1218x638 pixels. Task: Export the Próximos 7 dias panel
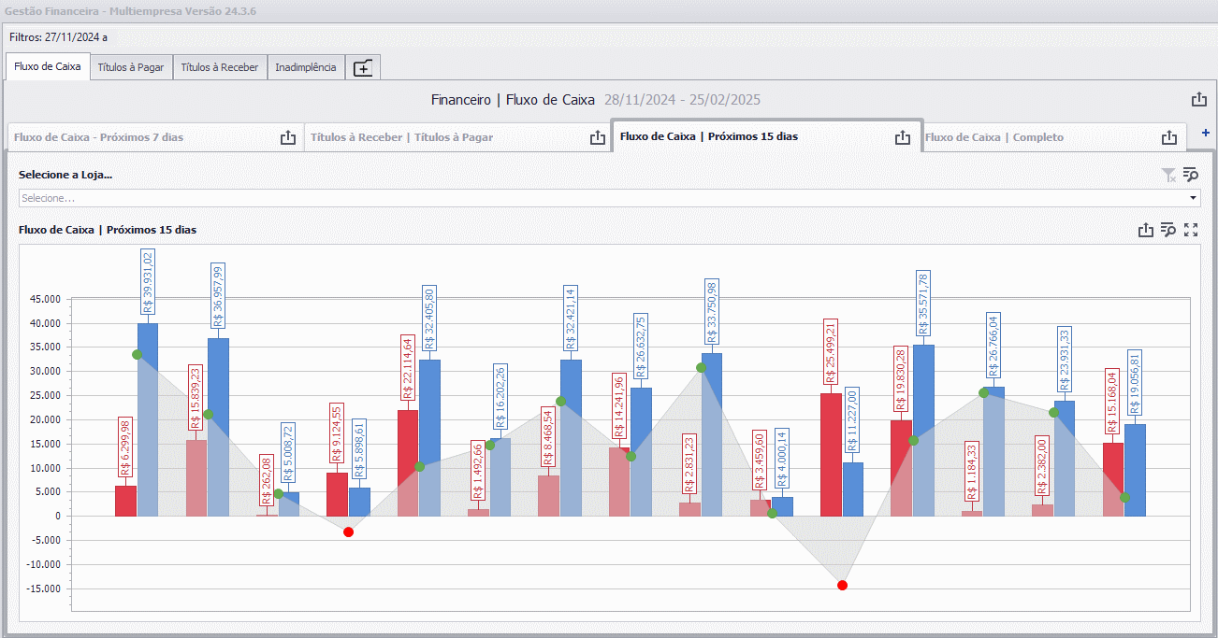(288, 137)
